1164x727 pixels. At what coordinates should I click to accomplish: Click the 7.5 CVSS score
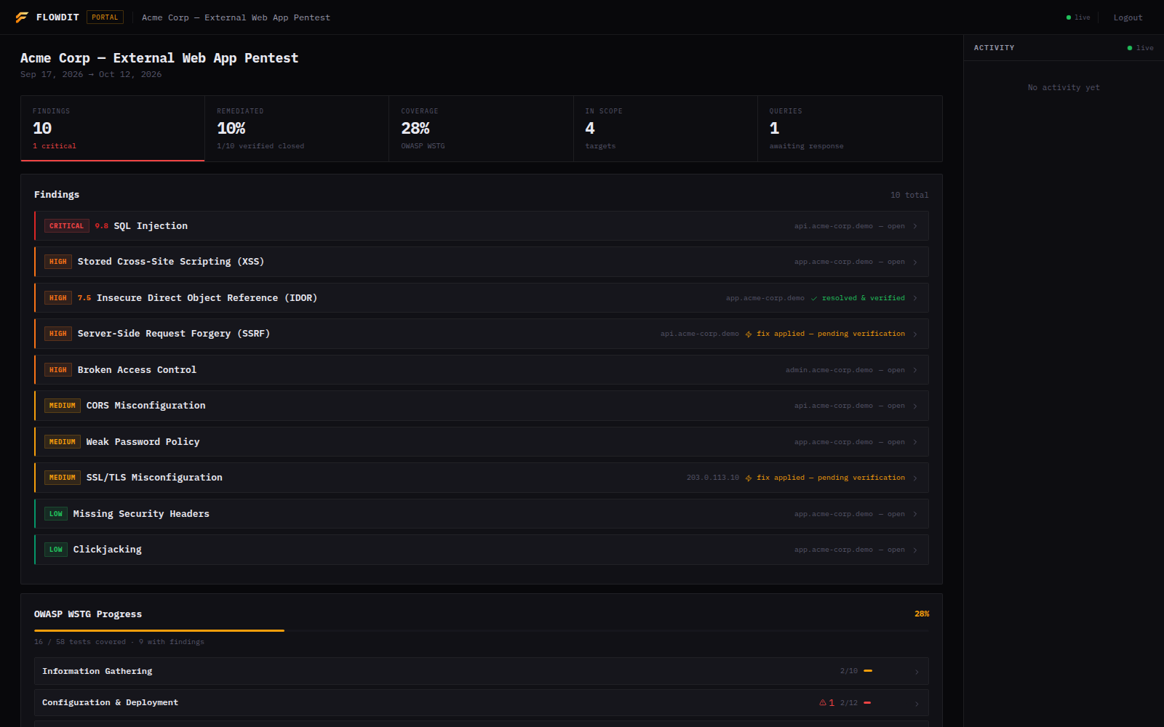pos(84,298)
